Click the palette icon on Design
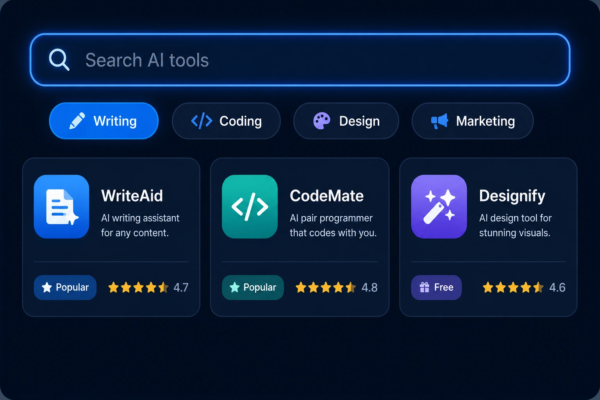Image resolution: width=600 pixels, height=400 pixels. pyautogui.click(x=322, y=121)
